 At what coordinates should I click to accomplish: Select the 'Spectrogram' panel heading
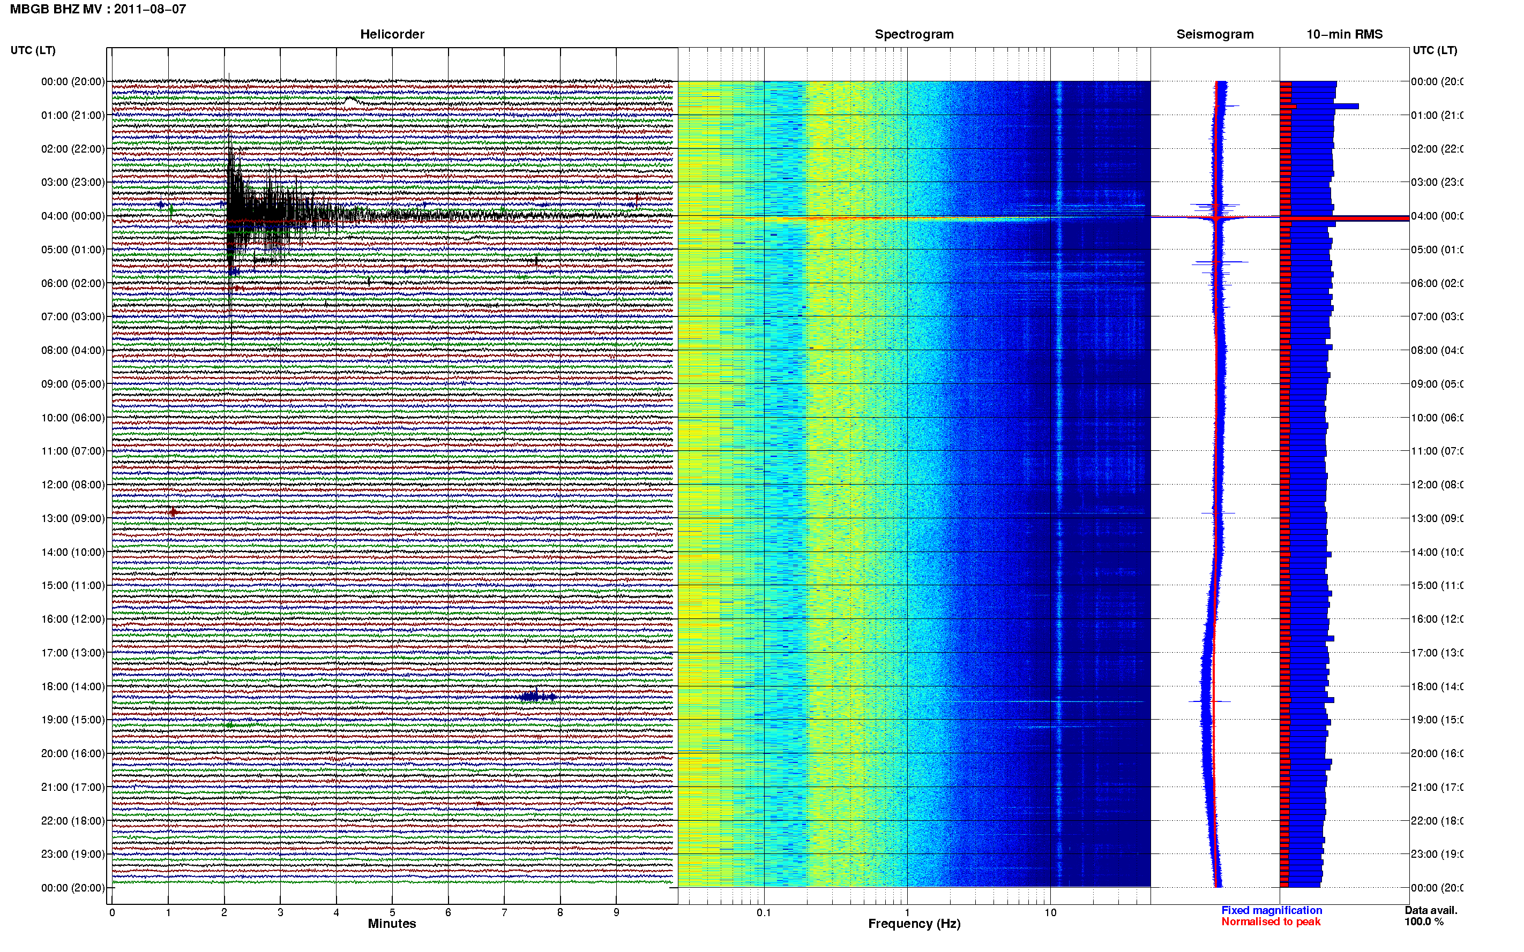pyautogui.click(x=914, y=34)
